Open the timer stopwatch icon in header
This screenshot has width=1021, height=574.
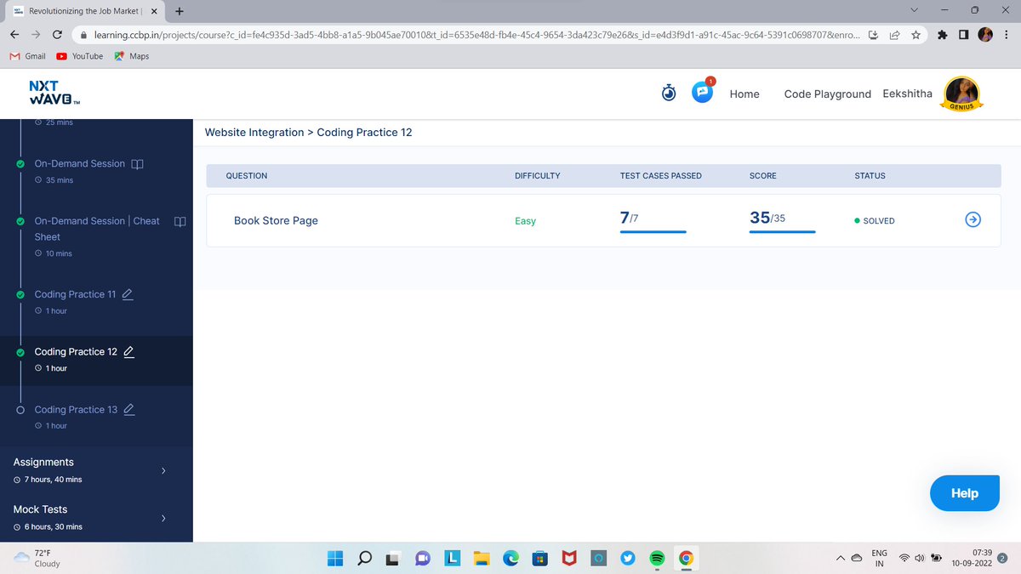[669, 93]
